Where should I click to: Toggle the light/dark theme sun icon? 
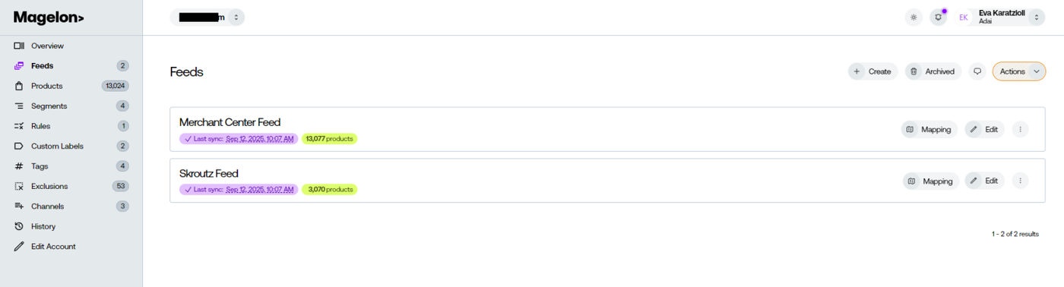(x=913, y=17)
